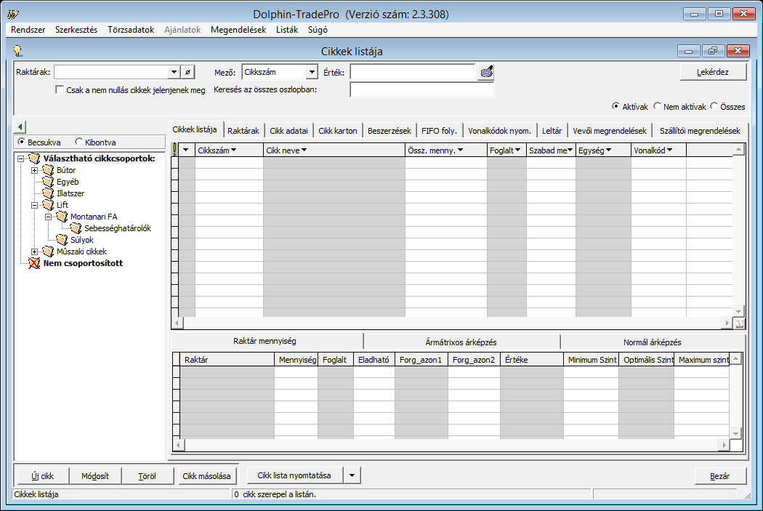Enable 'Csak a nem nullás cikkek' checkbox
Viewport: 763px width, 511px height.
(60, 89)
